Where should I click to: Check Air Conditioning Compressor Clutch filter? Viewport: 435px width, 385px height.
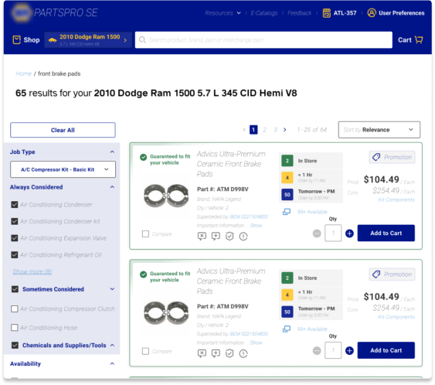(15, 308)
